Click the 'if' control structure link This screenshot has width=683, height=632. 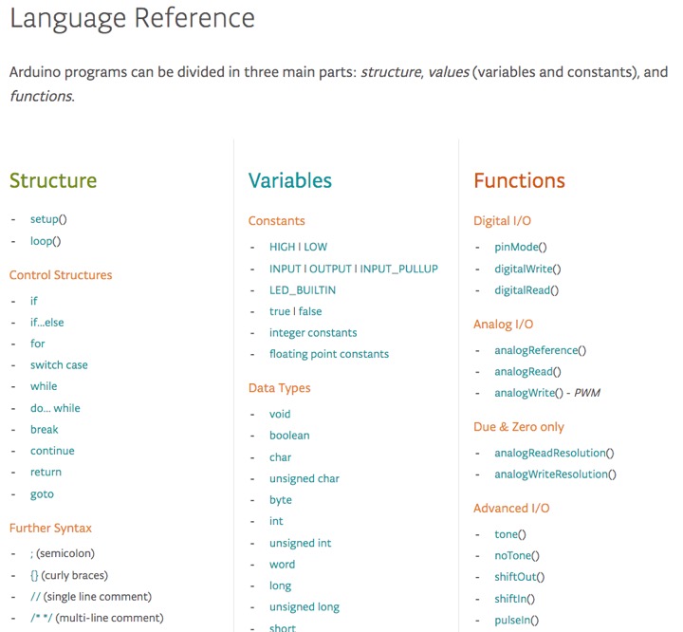point(33,301)
